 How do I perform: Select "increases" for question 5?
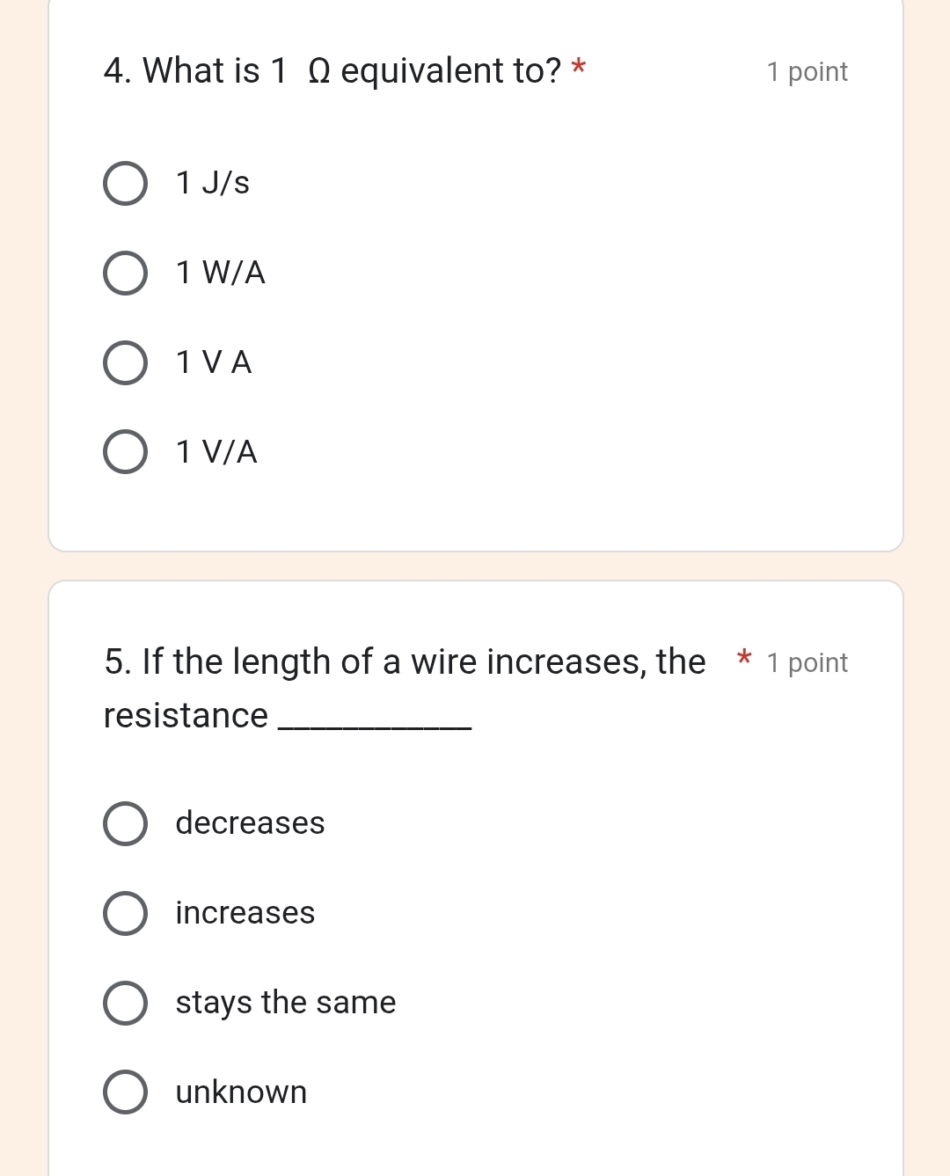(124, 914)
